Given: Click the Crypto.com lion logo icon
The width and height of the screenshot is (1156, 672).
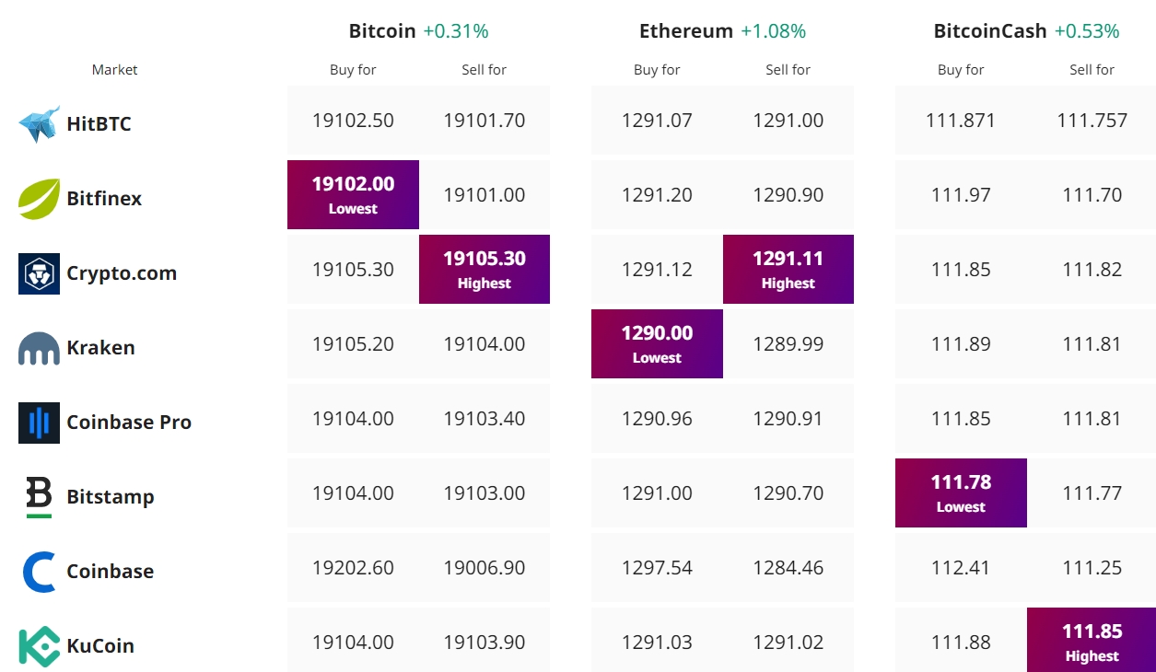Looking at the screenshot, I should click(x=39, y=273).
